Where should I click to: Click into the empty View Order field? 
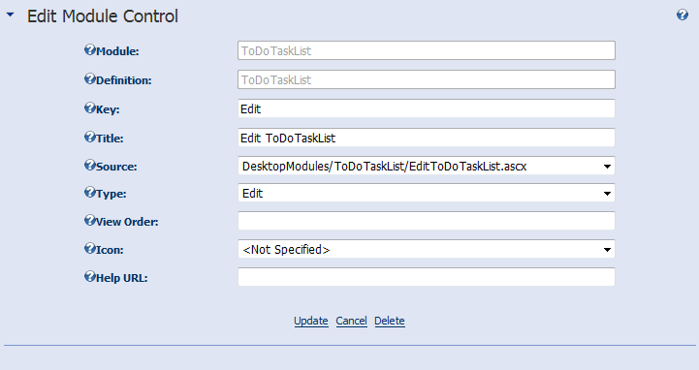point(427,221)
